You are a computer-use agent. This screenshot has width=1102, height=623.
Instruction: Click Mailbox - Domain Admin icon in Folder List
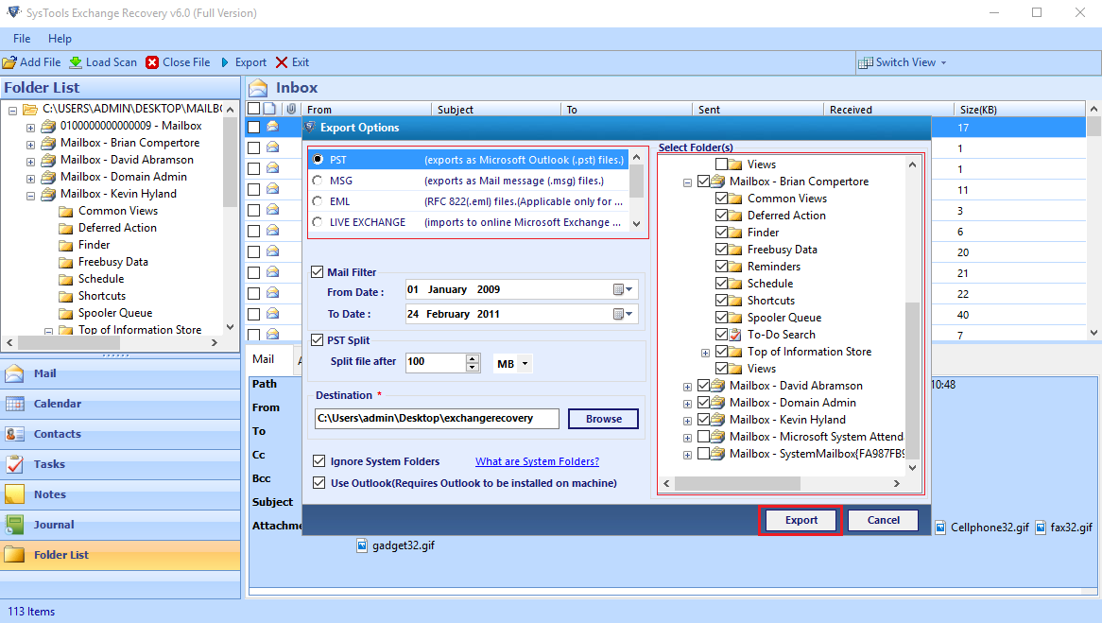pyautogui.click(x=48, y=177)
